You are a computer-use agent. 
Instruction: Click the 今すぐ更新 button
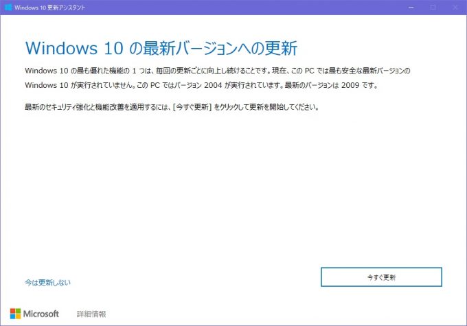click(x=381, y=277)
